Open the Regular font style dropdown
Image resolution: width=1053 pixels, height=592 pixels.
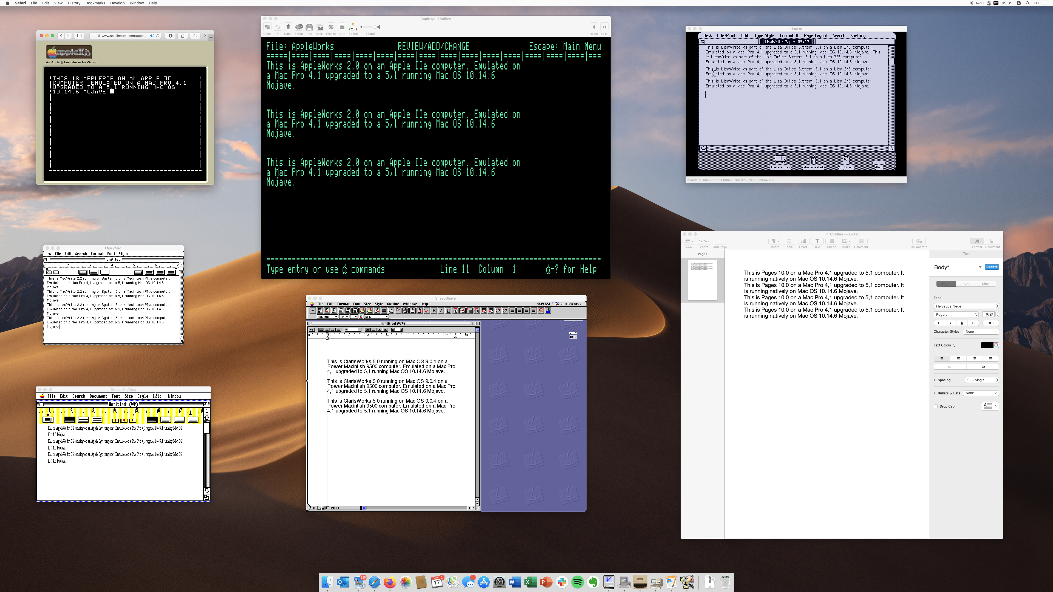tap(956, 314)
